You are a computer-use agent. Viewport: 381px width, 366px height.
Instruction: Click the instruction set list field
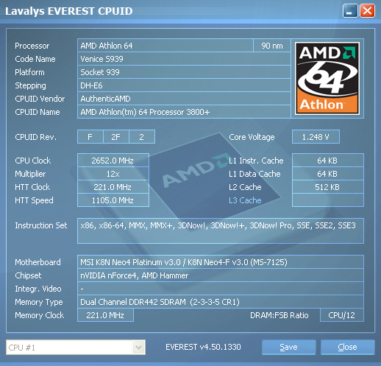point(221,230)
